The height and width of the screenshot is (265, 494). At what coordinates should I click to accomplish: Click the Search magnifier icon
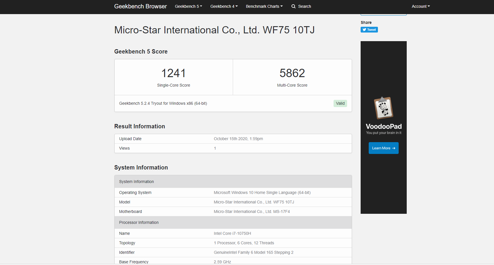tap(294, 6)
